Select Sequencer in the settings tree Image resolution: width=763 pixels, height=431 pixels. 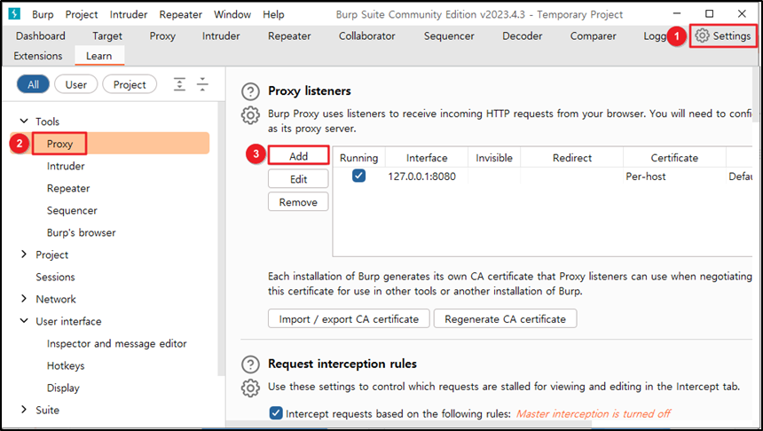72,210
